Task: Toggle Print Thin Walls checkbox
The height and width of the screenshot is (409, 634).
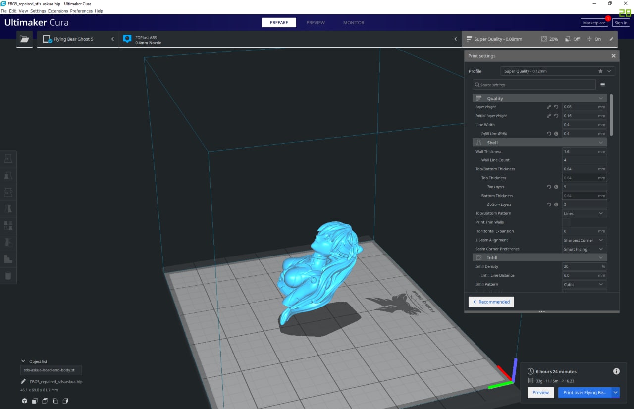Action: point(566,222)
